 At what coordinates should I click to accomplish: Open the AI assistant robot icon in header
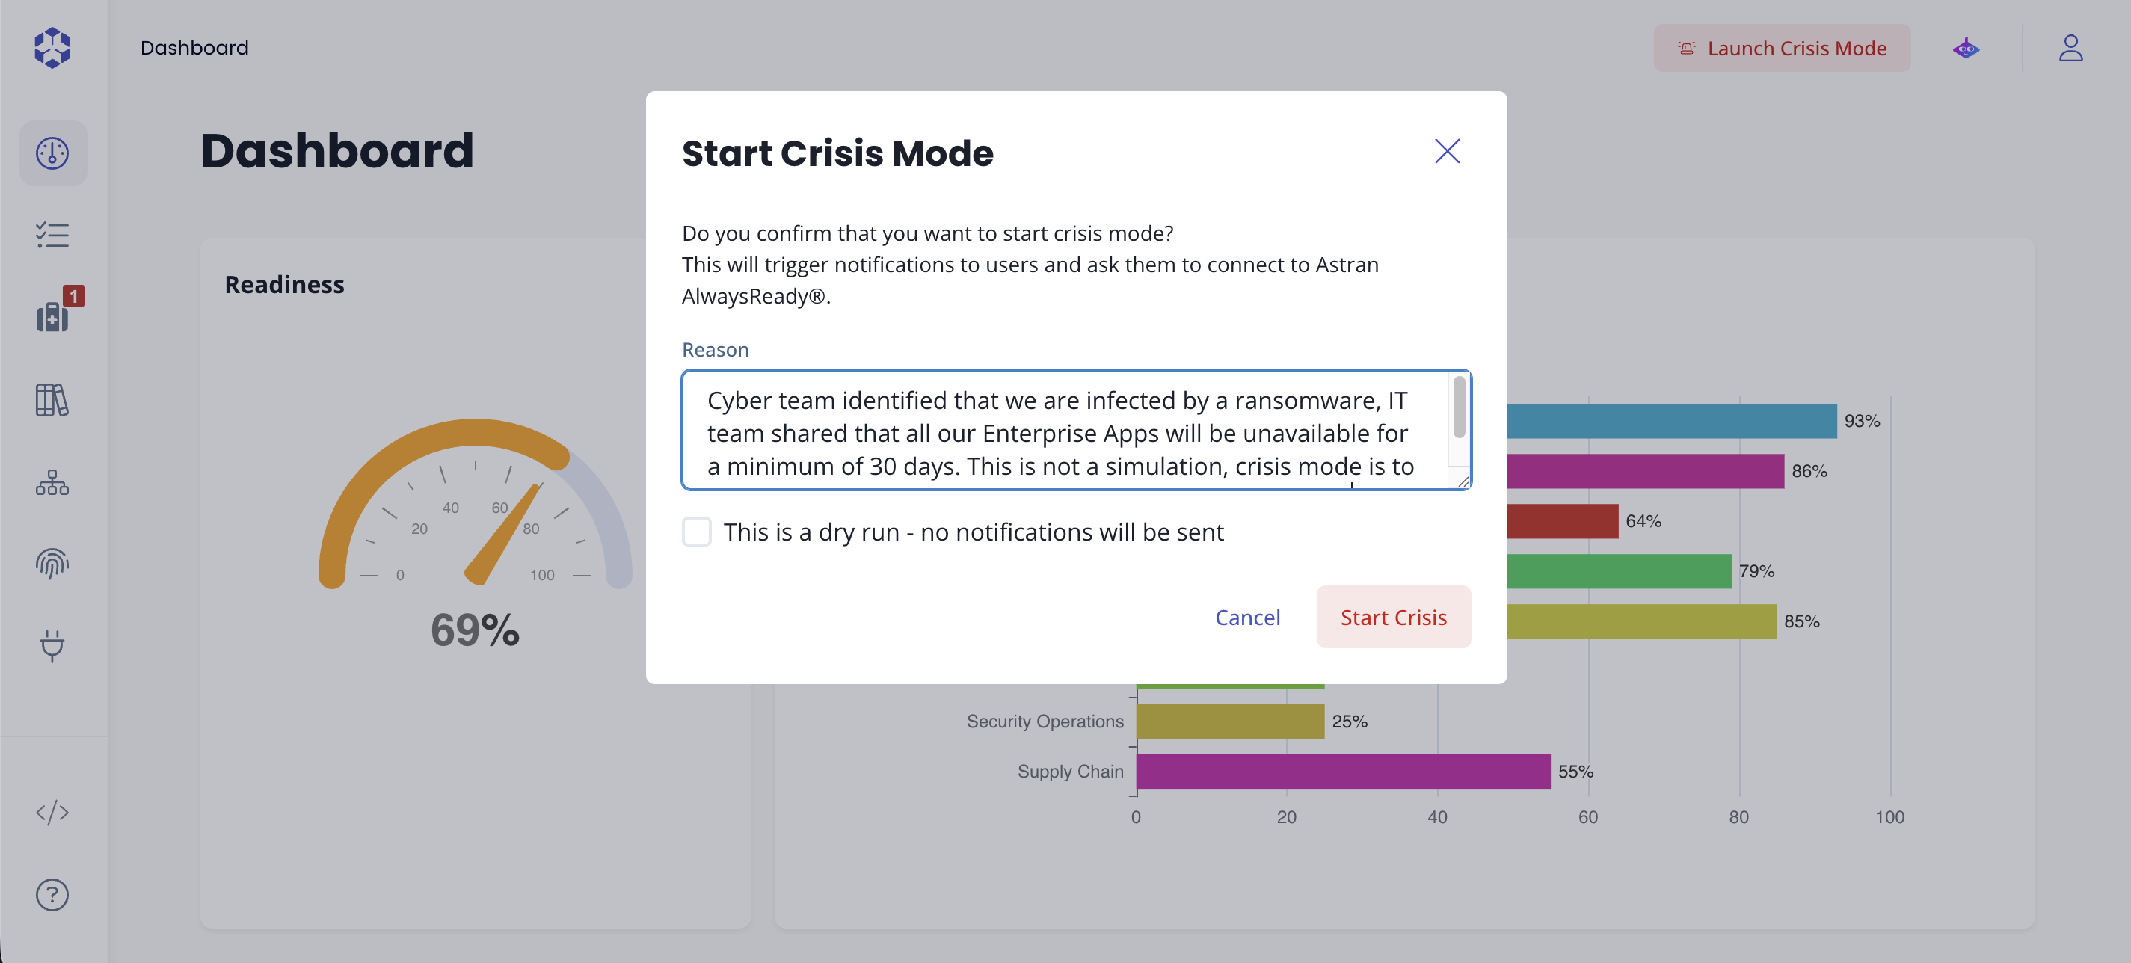pos(1966,48)
